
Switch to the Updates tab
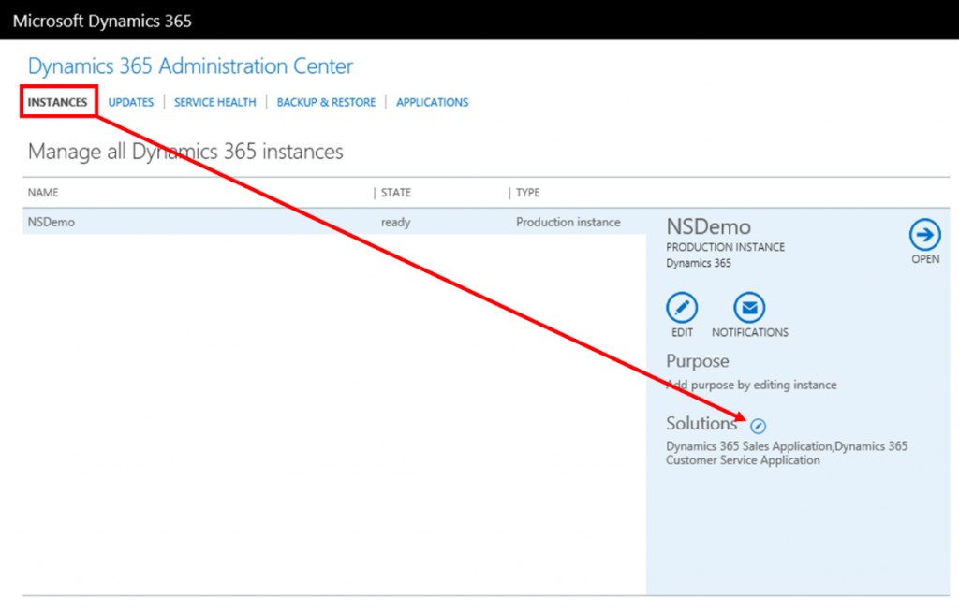coord(131,102)
